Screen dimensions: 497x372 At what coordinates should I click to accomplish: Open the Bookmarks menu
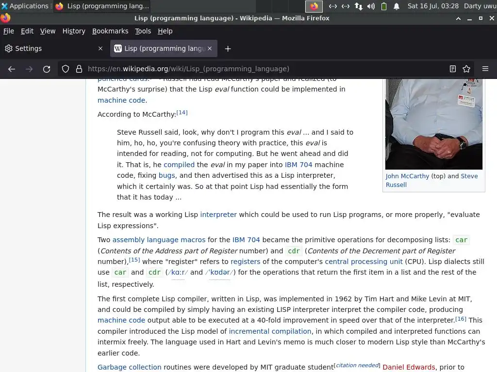(110, 31)
